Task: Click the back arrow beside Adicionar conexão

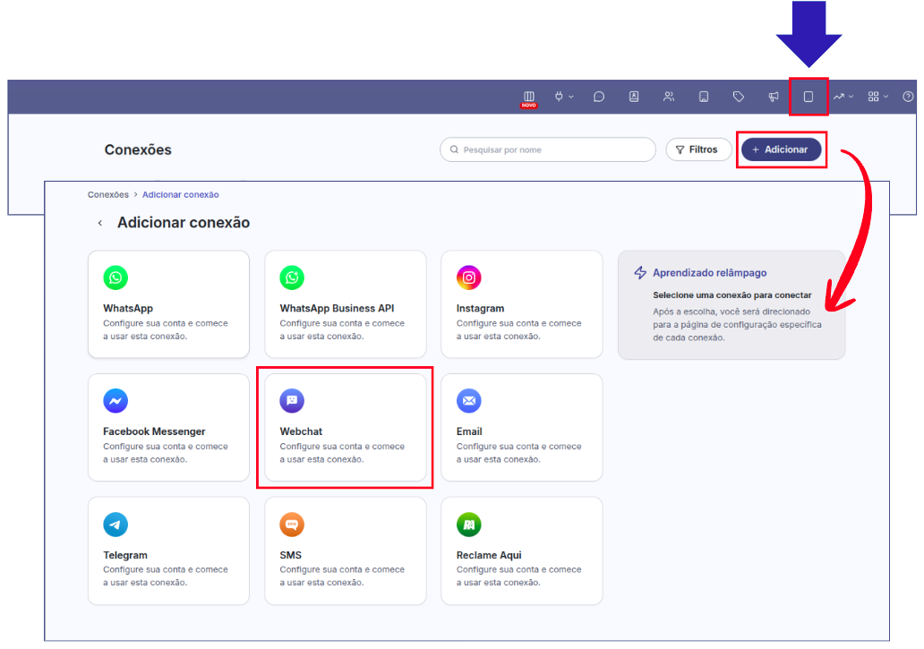Action: point(99,223)
